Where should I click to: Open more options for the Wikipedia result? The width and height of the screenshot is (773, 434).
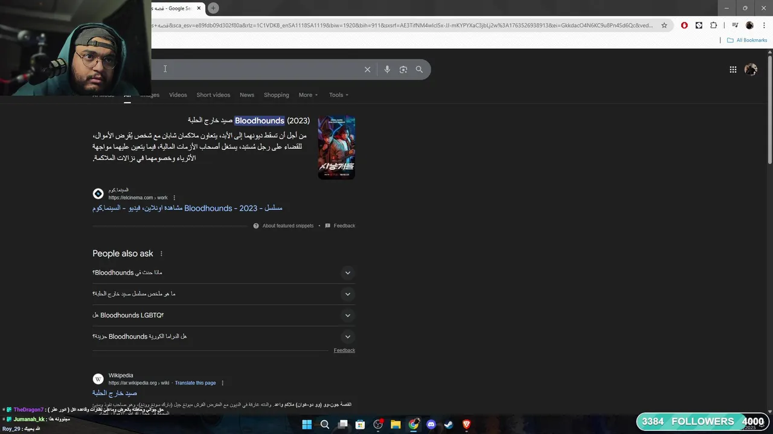[222, 383]
